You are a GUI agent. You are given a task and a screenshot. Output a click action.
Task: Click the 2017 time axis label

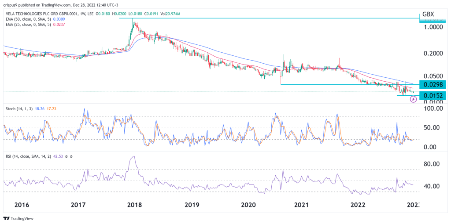(78, 205)
